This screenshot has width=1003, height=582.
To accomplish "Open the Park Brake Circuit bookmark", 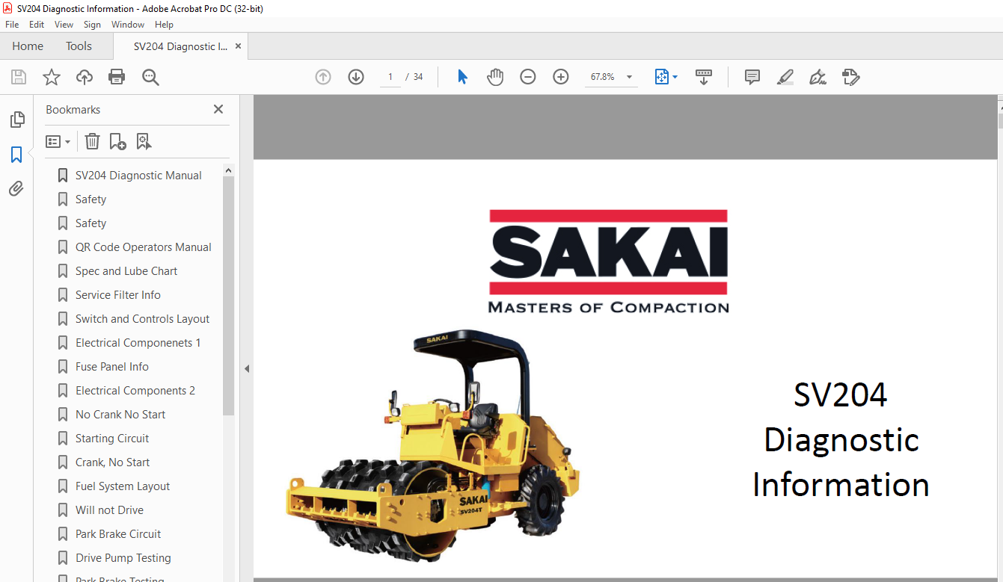I will pos(118,534).
